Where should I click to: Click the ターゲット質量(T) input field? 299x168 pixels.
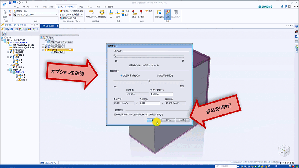point(161,94)
